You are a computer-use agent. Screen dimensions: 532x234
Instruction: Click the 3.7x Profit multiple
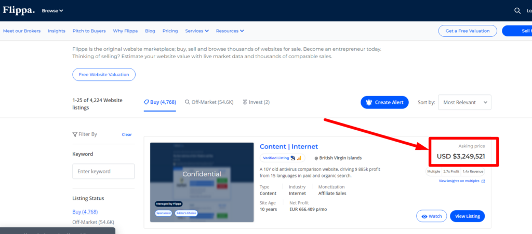(451, 172)
